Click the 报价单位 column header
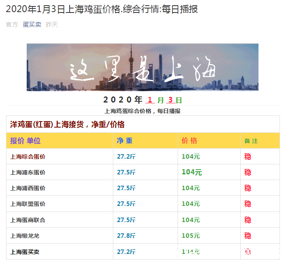Viewport: 284px width, 262px height. pos(25,141)
